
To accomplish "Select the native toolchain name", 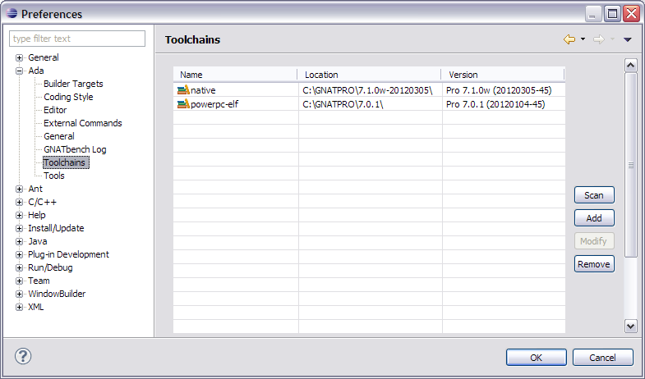I will [x=203, y=90].
